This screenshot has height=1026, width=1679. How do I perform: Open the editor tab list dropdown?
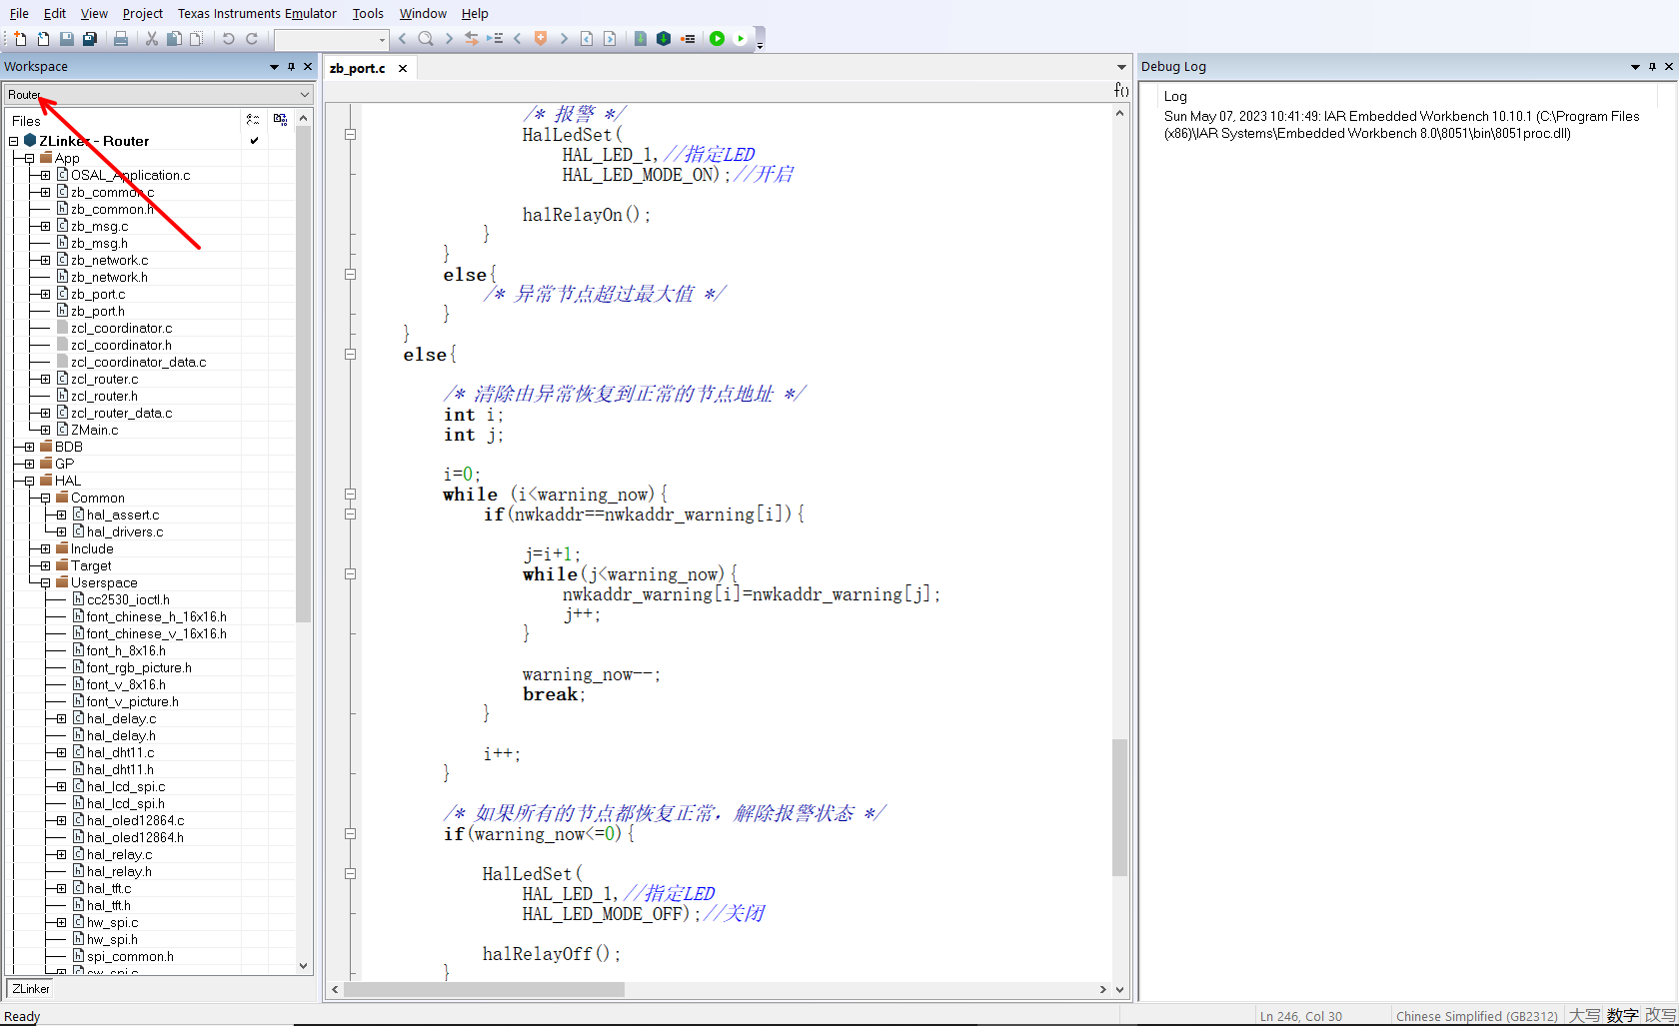(1121, 67)
